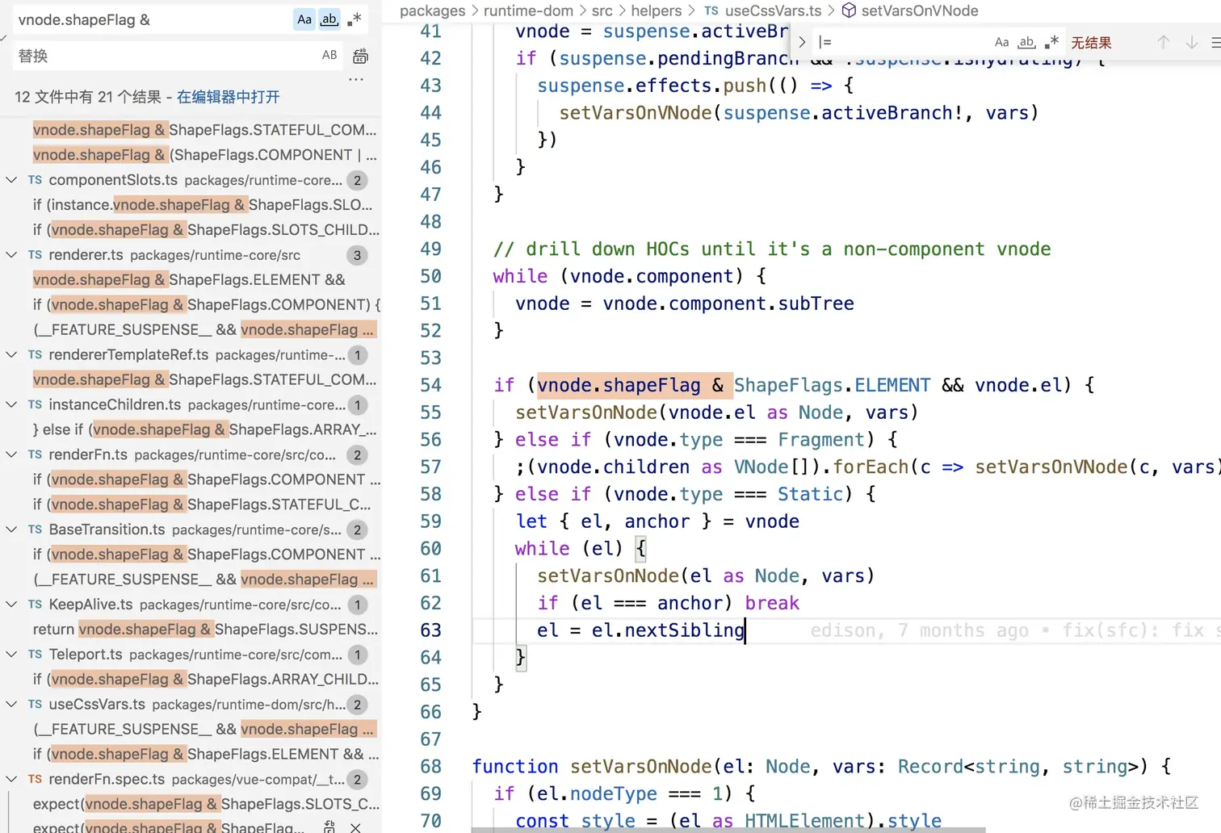This screenshot has width=1221, height=833.
Task: Open result ShapeFlags.ELEMENT && under renderer.ts
Action: 189,280
